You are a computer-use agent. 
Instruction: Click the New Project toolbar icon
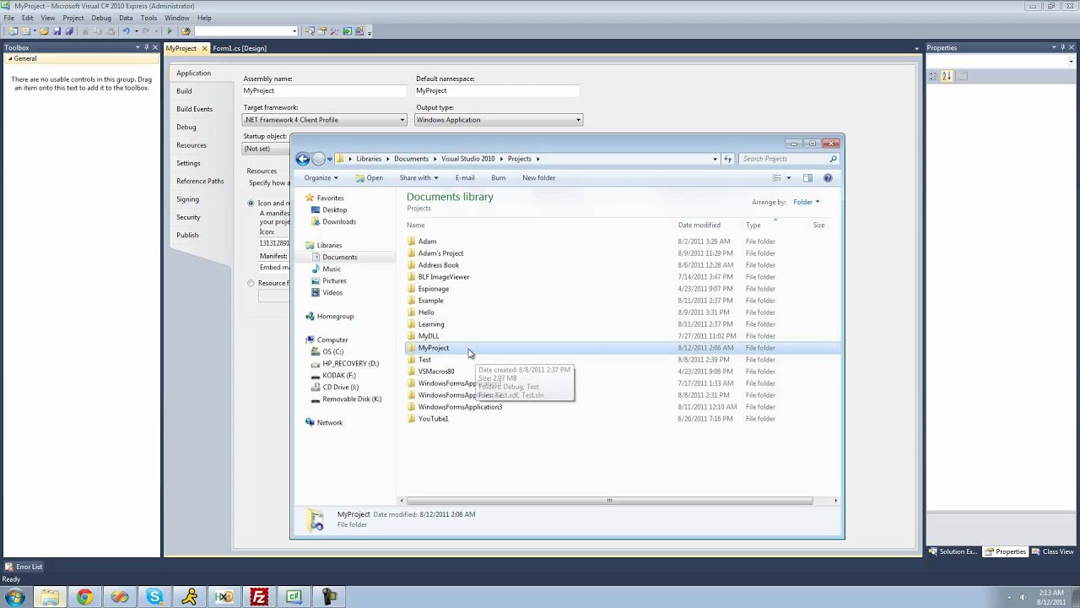click(13, 31)
